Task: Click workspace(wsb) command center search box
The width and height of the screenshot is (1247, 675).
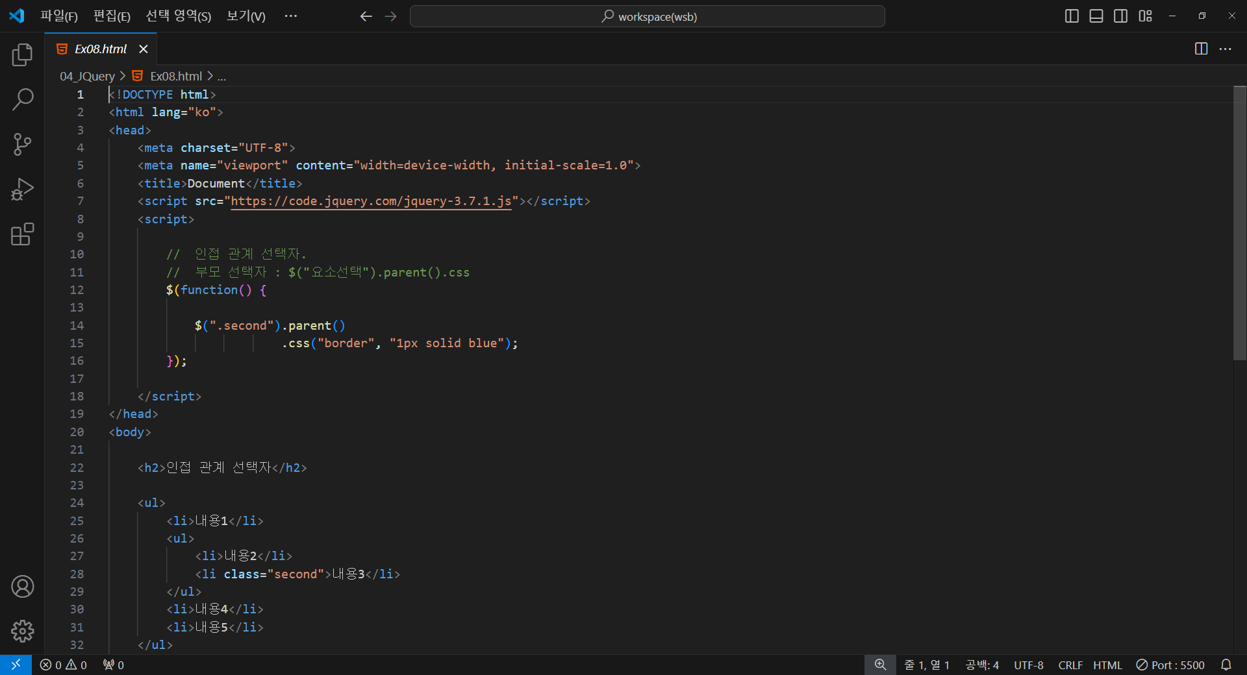Action: (647, 16)
